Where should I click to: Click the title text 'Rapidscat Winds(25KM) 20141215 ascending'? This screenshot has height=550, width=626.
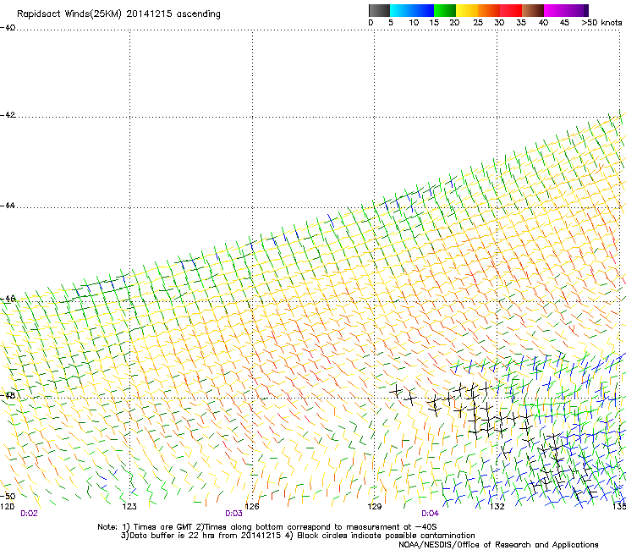[118, 14]
